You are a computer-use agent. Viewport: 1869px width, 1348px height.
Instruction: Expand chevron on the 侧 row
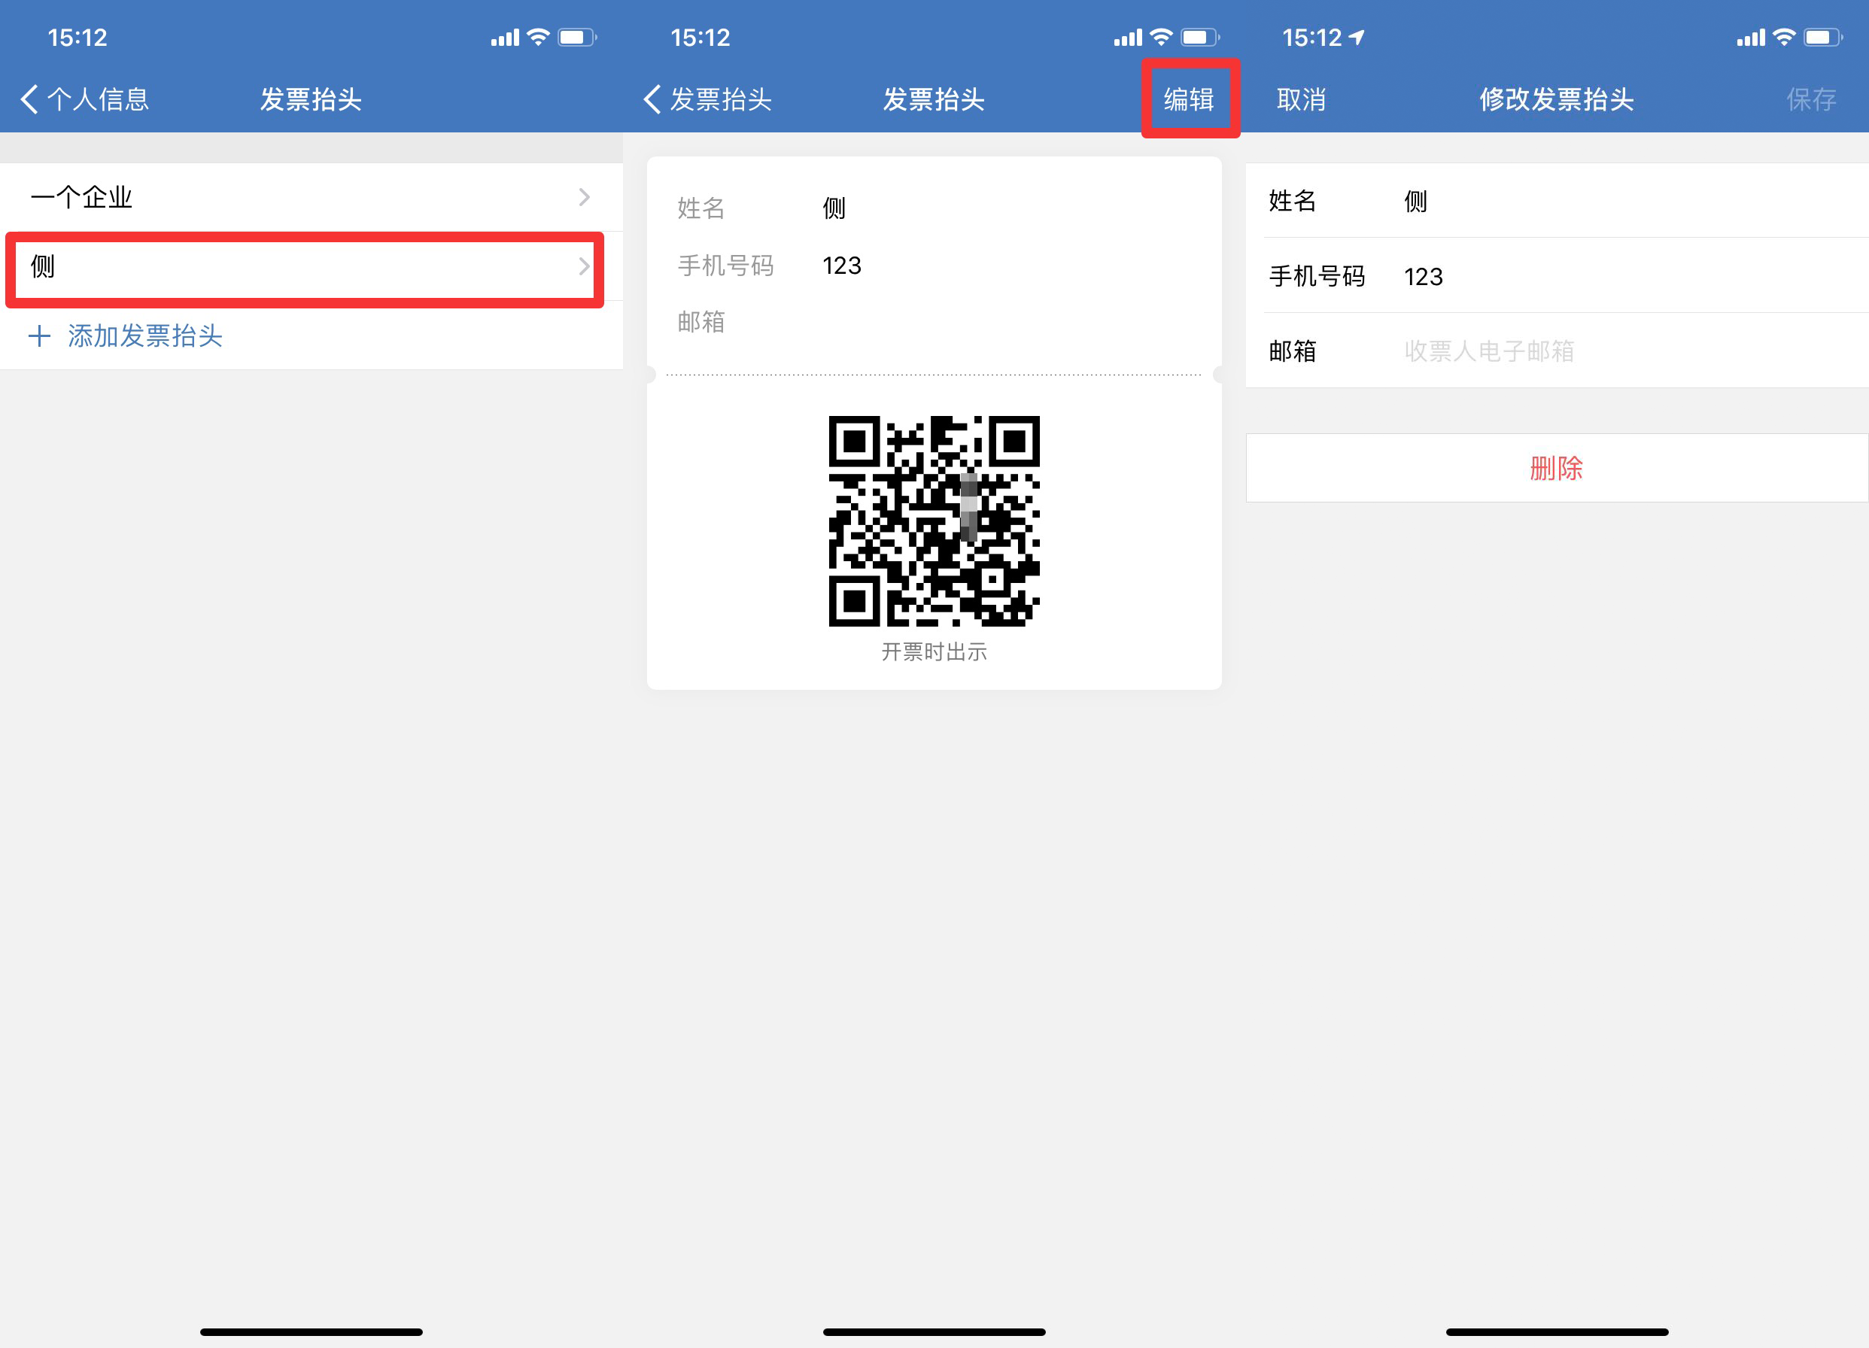[585, 266]
